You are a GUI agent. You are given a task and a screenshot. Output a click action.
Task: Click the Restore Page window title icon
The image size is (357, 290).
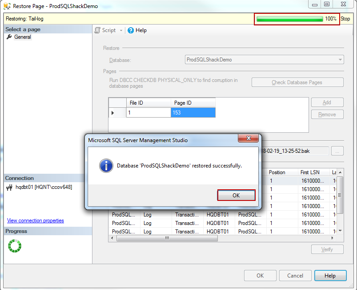(x=7, y=6)
